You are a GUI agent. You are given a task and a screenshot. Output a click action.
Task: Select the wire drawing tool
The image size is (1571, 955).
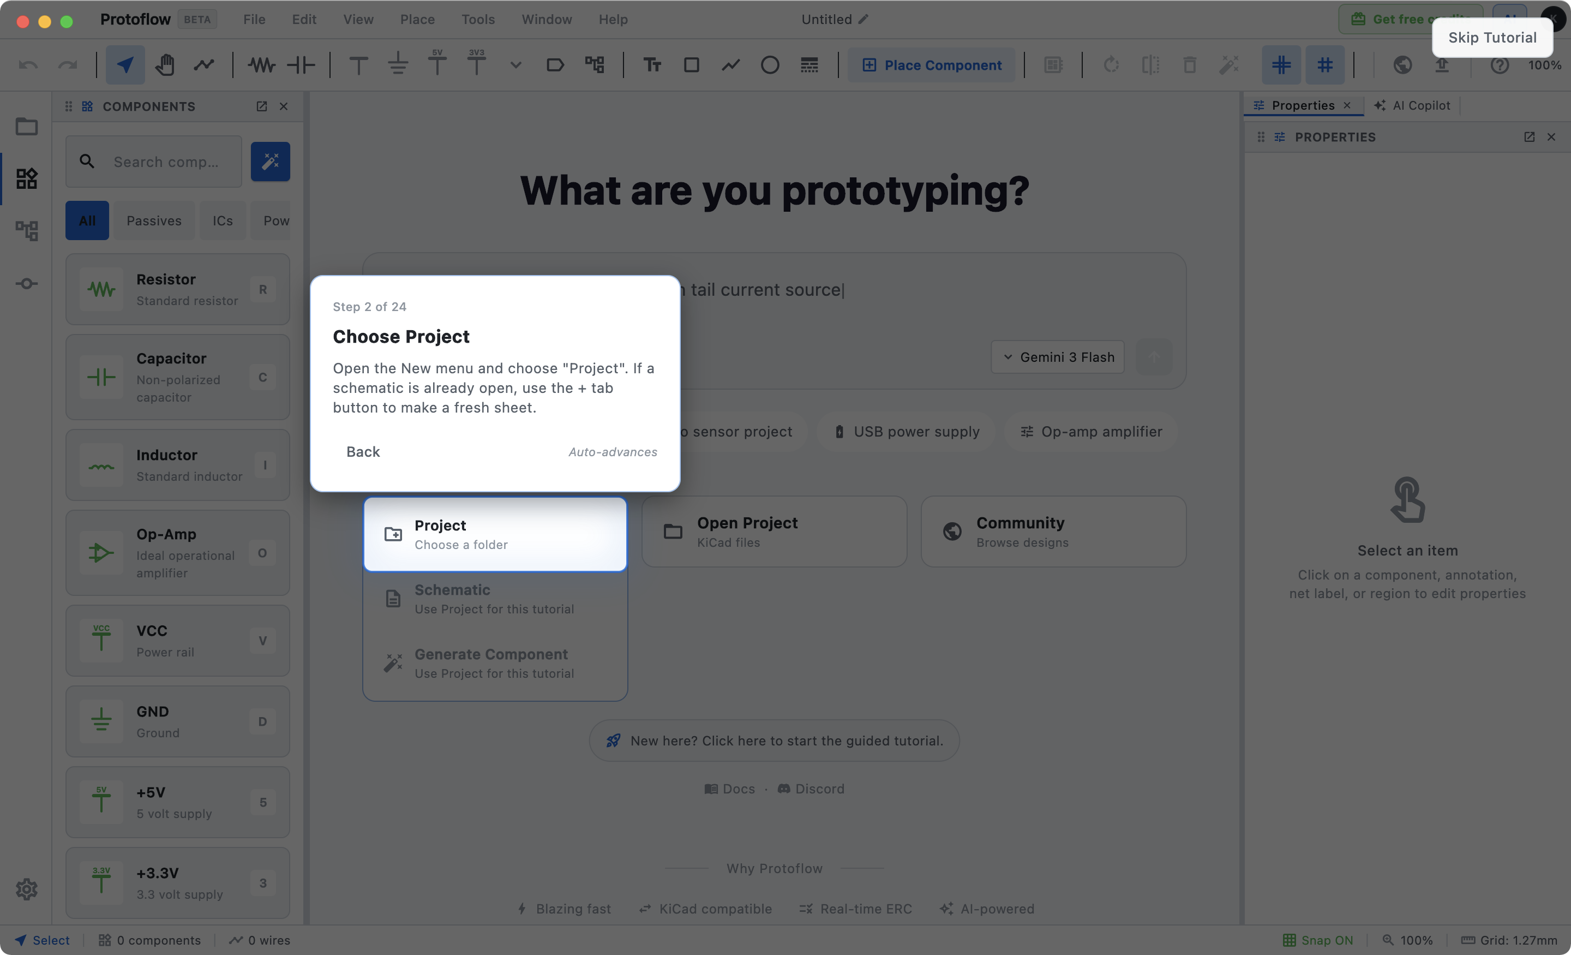click(x=204, y=64)
